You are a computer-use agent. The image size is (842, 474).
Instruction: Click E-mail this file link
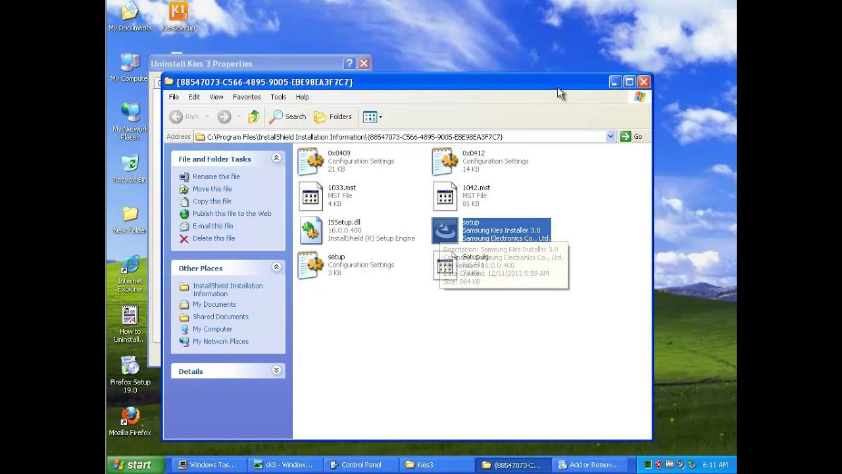212,226
